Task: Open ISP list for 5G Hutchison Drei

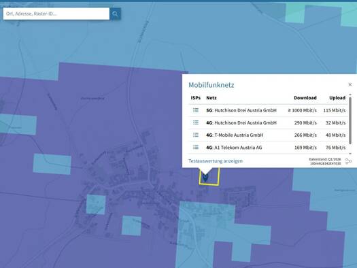Action: pos(196,110)
